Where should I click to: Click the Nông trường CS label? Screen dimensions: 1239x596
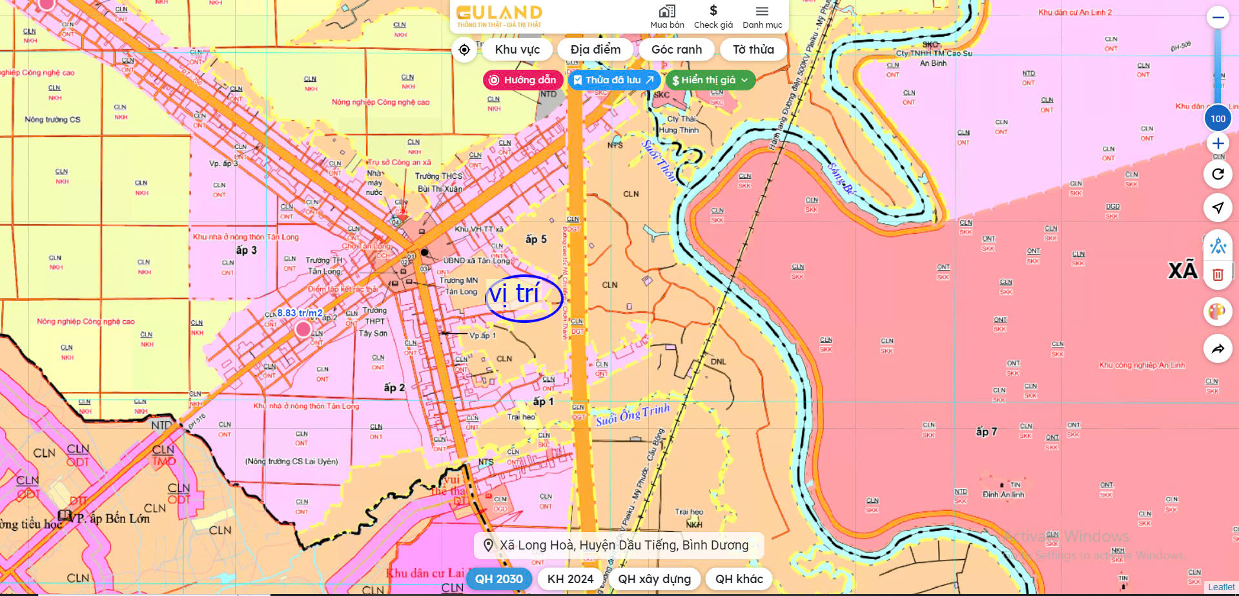pos(52,119)
